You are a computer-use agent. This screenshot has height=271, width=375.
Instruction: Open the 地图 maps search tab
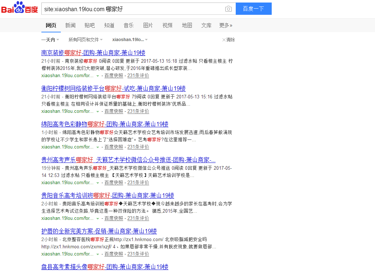tap(187, 26)
